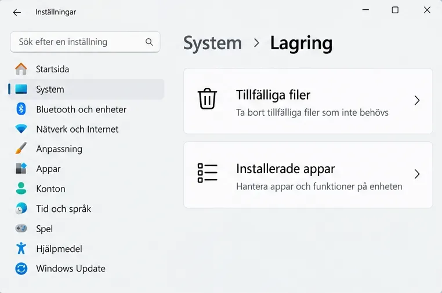
Task: Click the back arrow icon
Action: point(17,12)
